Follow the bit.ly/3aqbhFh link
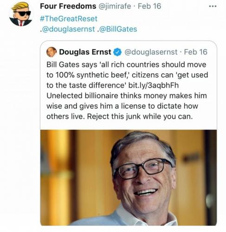The width and height of the screenshot is (226, 232). click(154, 85)
